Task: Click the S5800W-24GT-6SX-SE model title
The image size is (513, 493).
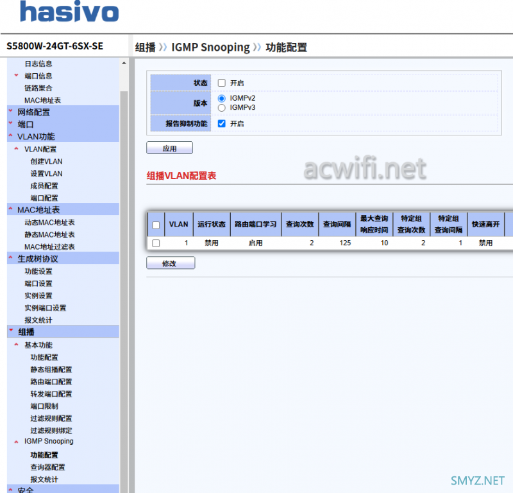Action: [55, 46]
